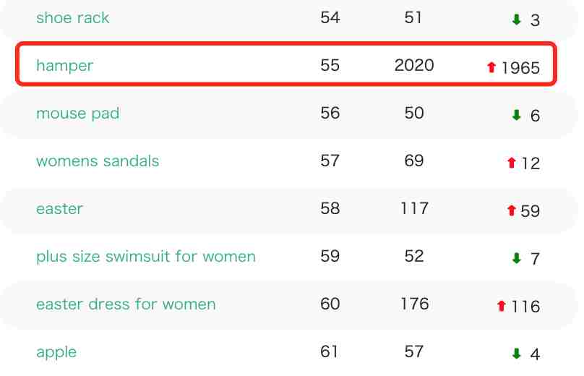Open the 'hamper' keyword link
The height and width of the screenshot is (376, 584).
click(x=64, y=66)
